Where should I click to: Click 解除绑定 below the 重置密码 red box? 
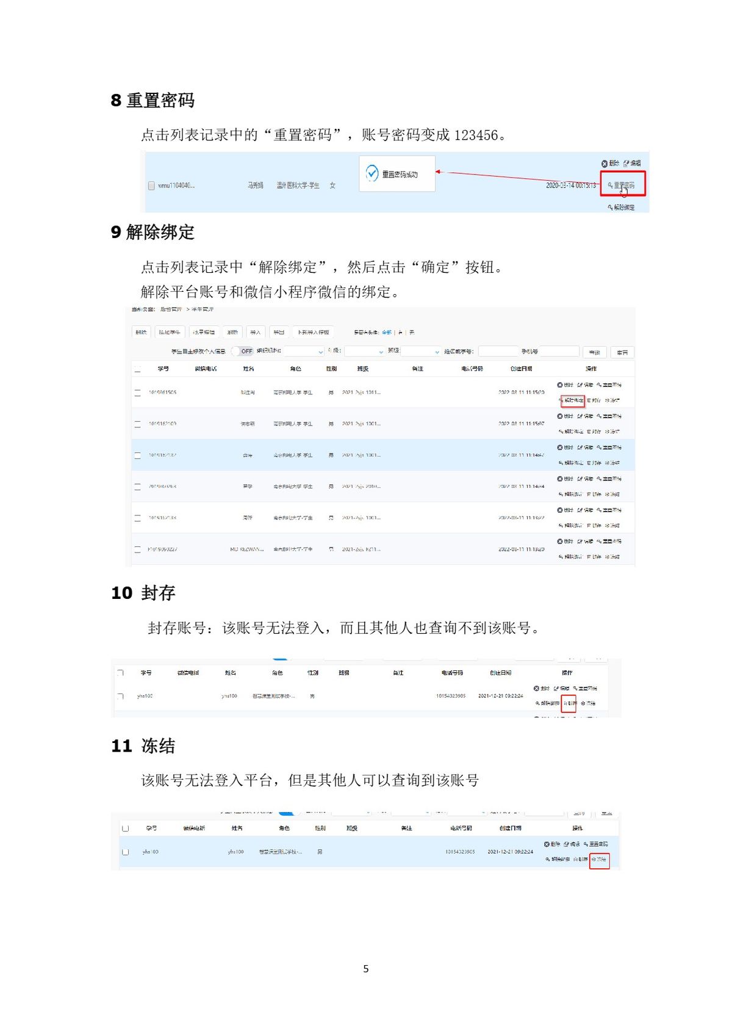point(622,208)
